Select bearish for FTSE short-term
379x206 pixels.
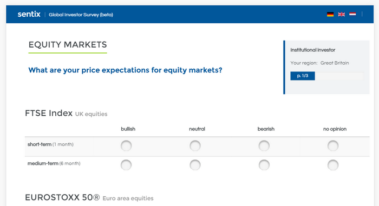[x=264, y=146]
